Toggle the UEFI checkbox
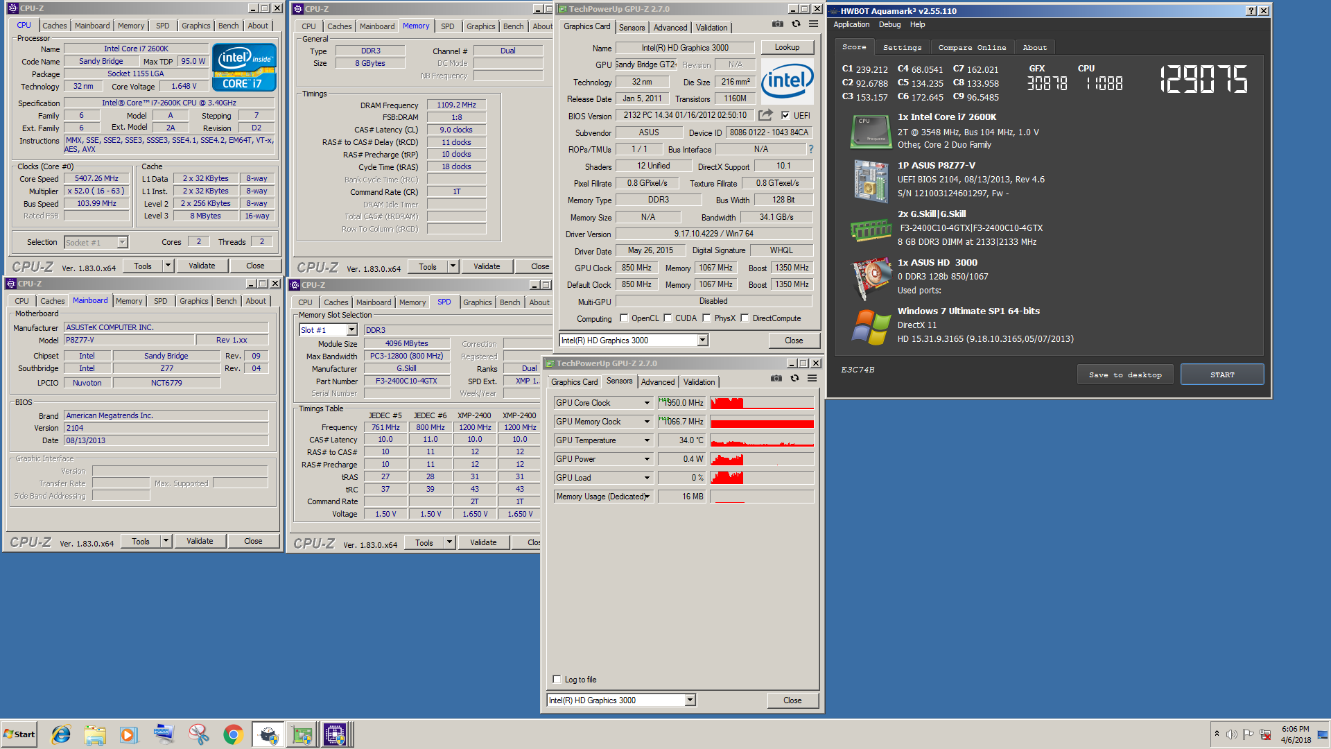Screen dimensions: 1331x749 785,116
